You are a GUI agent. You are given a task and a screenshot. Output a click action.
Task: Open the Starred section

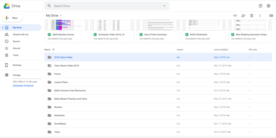pyautogui.click(x=17, y=48)
